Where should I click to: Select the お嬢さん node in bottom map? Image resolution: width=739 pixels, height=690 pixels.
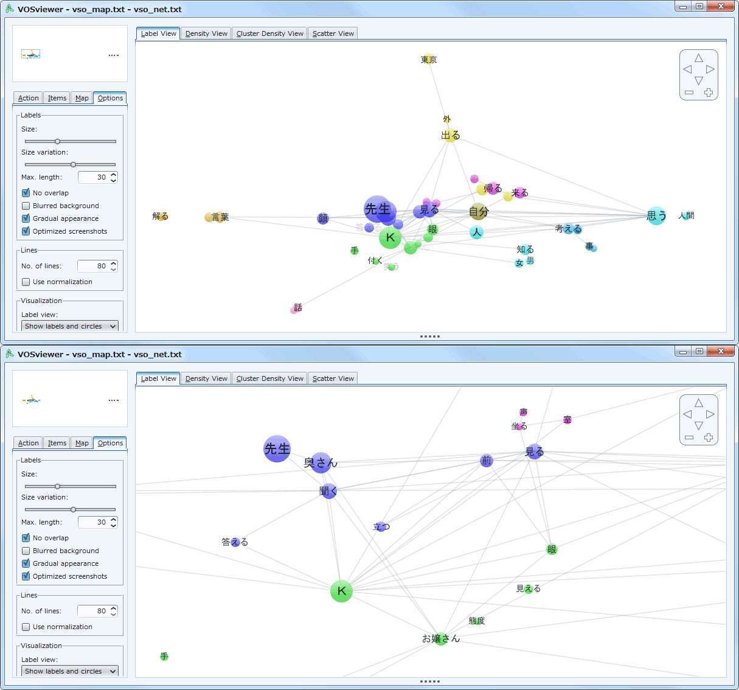[441, 638]
